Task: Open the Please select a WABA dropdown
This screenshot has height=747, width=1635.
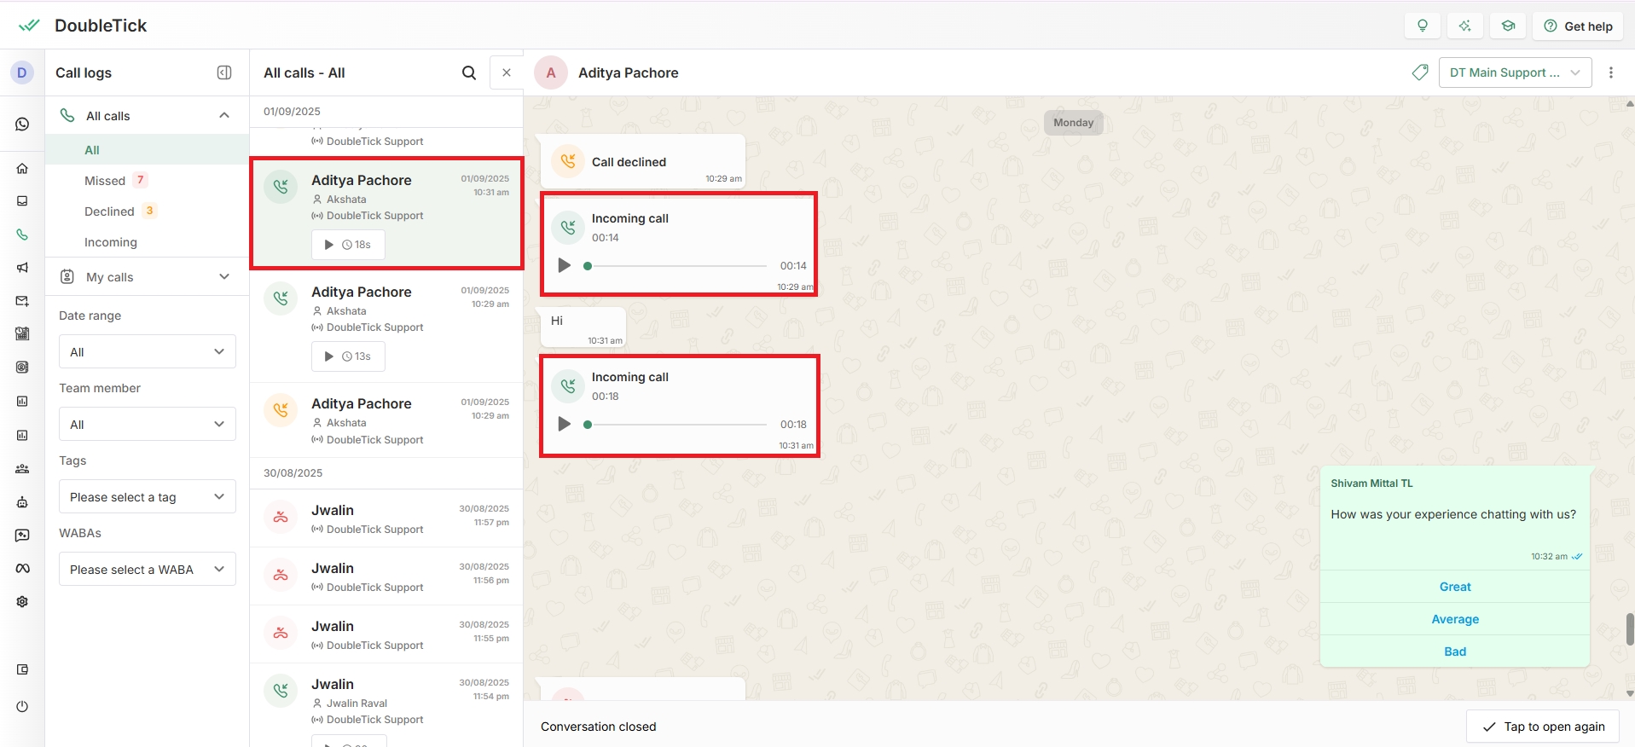Action: coord(147,570)
